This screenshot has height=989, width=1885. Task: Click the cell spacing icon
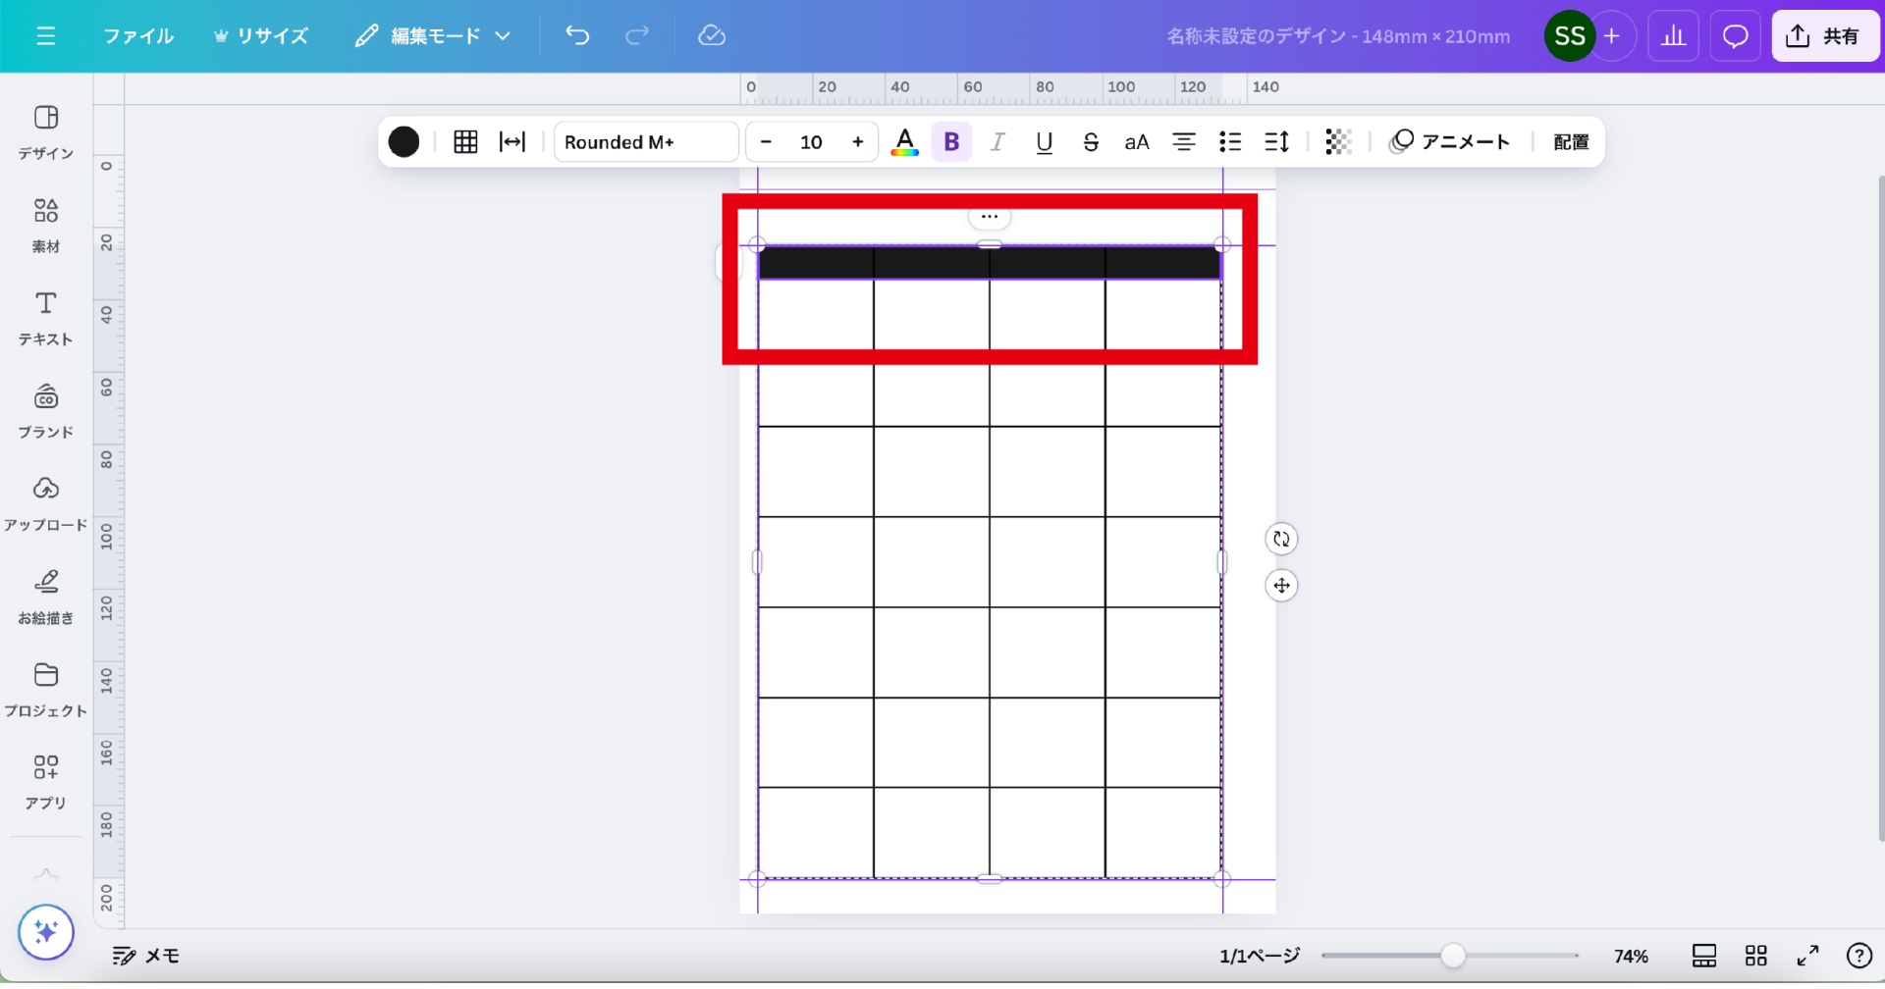coord(512,142)
